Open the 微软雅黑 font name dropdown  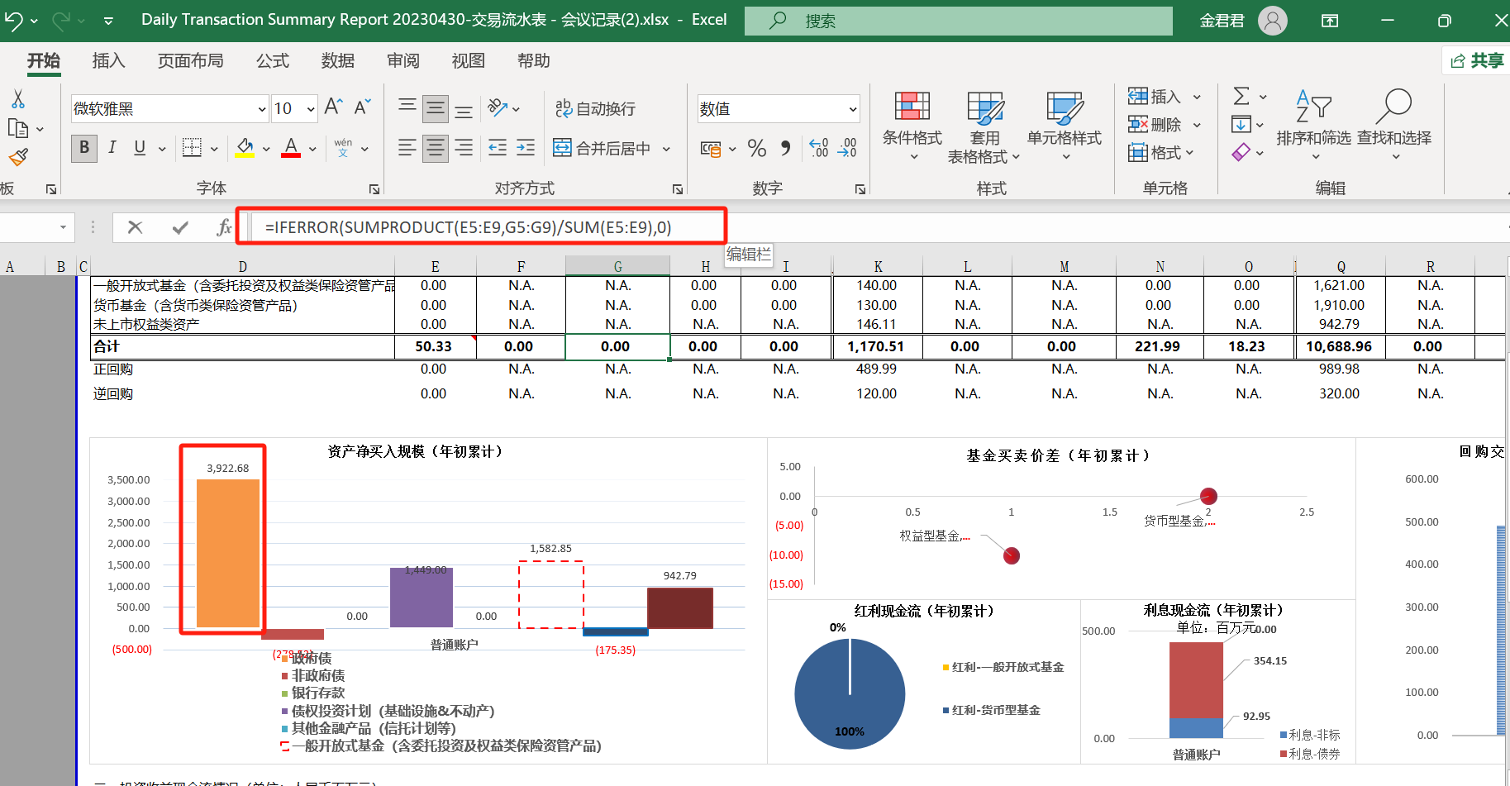pos(262,109)
